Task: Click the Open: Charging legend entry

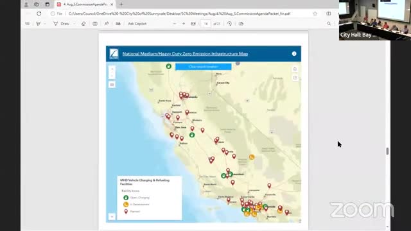Action: pos(136,198)
